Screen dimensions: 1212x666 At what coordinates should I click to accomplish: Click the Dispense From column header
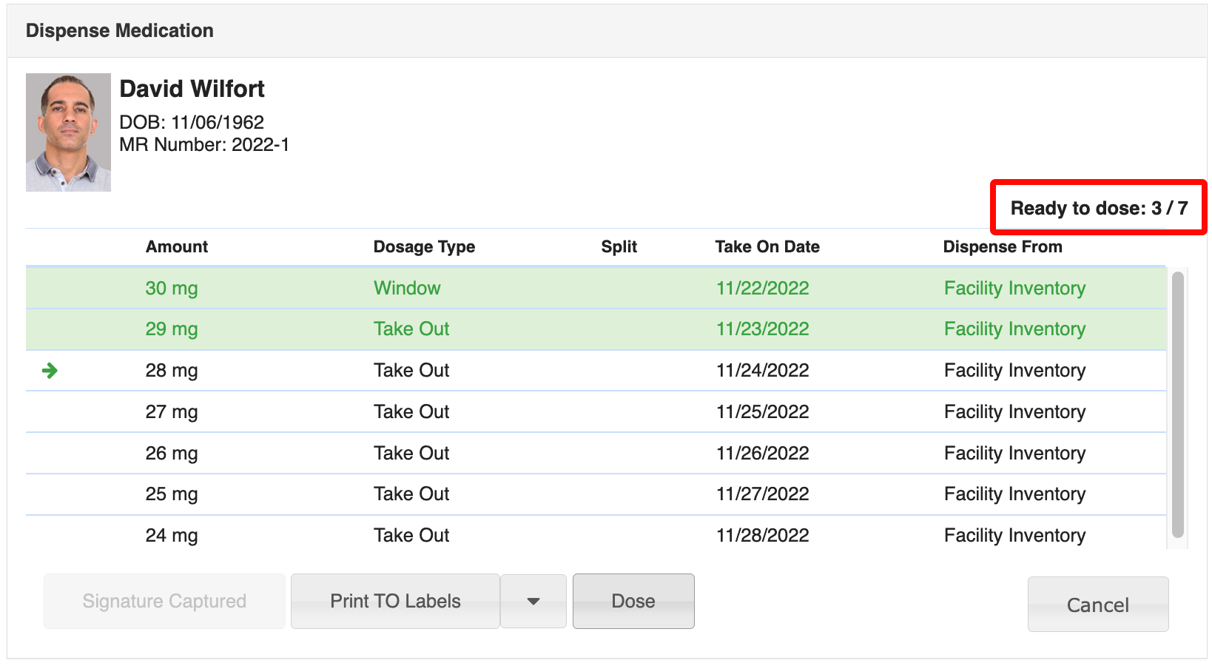coord(1002,247)
